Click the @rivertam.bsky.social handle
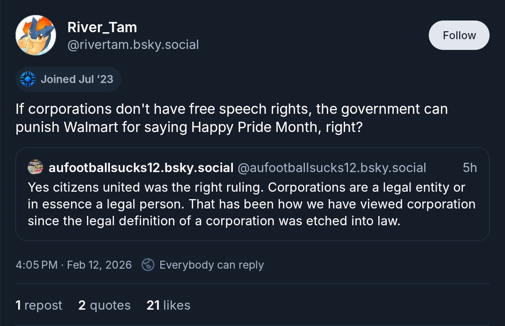This screenshot has height=326, width=505. click(133, 45)
